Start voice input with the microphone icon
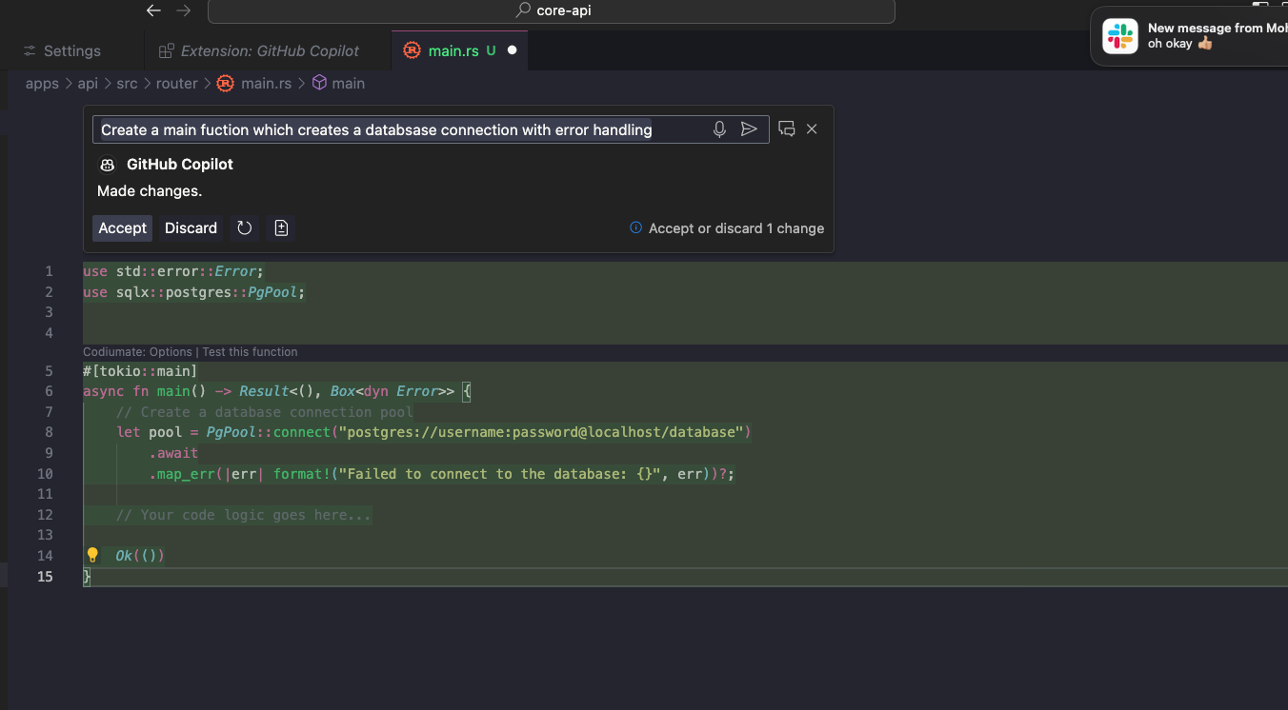Image resolution: width=1288 pixels, height=710 pixels. pyautogui.click(x=720, y=129)
